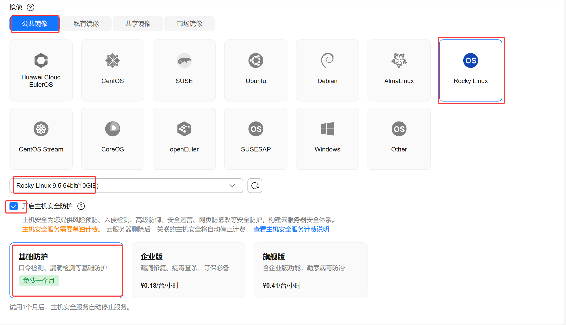Switch to 共享镜像 tab
566x325 pixels.
click(x=138, y=24)
